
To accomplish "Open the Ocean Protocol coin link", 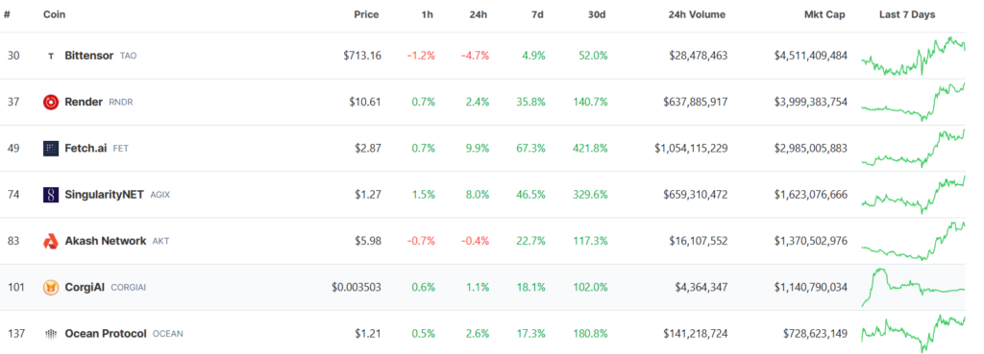I will click(x=106, y=333).
